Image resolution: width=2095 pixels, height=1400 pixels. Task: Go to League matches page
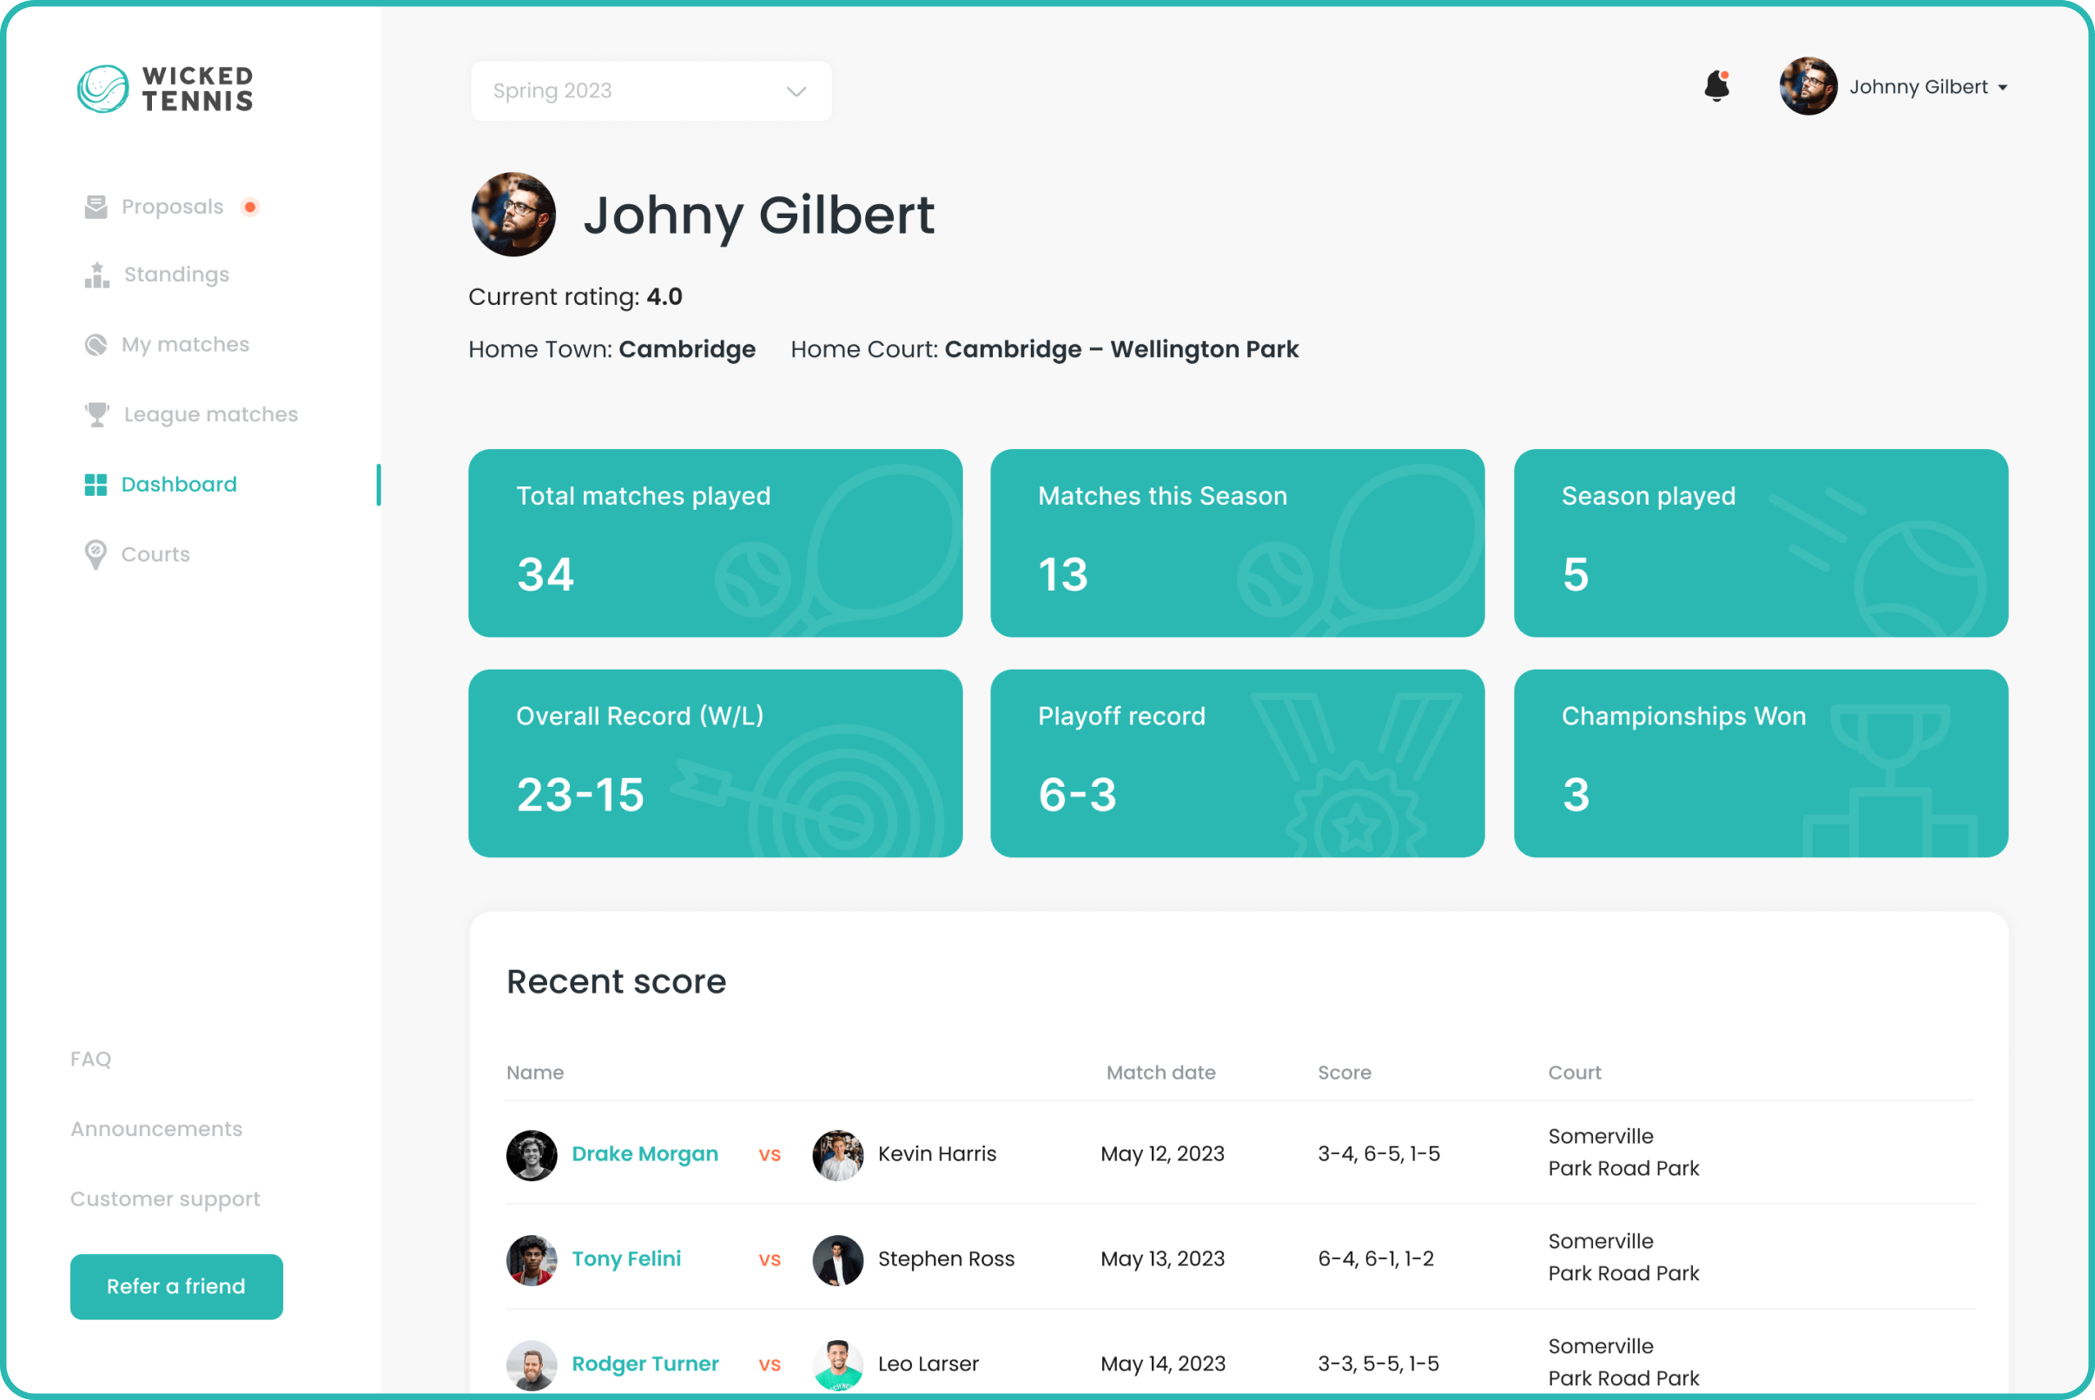pos(211,414)
